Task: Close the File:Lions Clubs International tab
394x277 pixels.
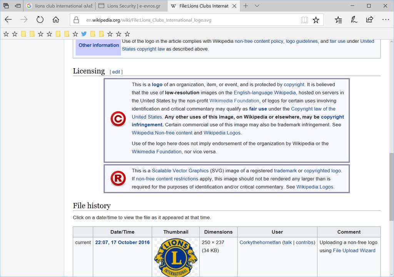Action: pos(234,6)
